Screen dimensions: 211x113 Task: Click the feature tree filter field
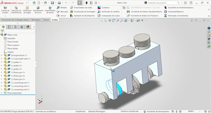(18, 31)
